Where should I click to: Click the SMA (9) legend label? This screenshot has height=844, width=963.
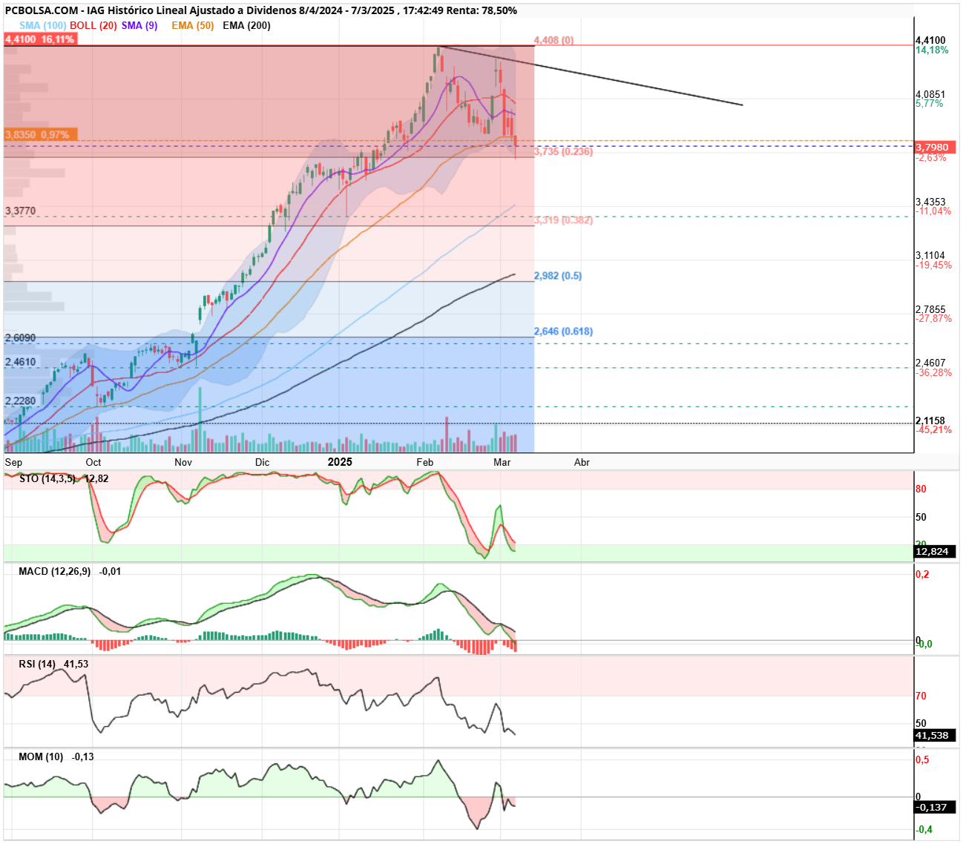pos(139,25)
